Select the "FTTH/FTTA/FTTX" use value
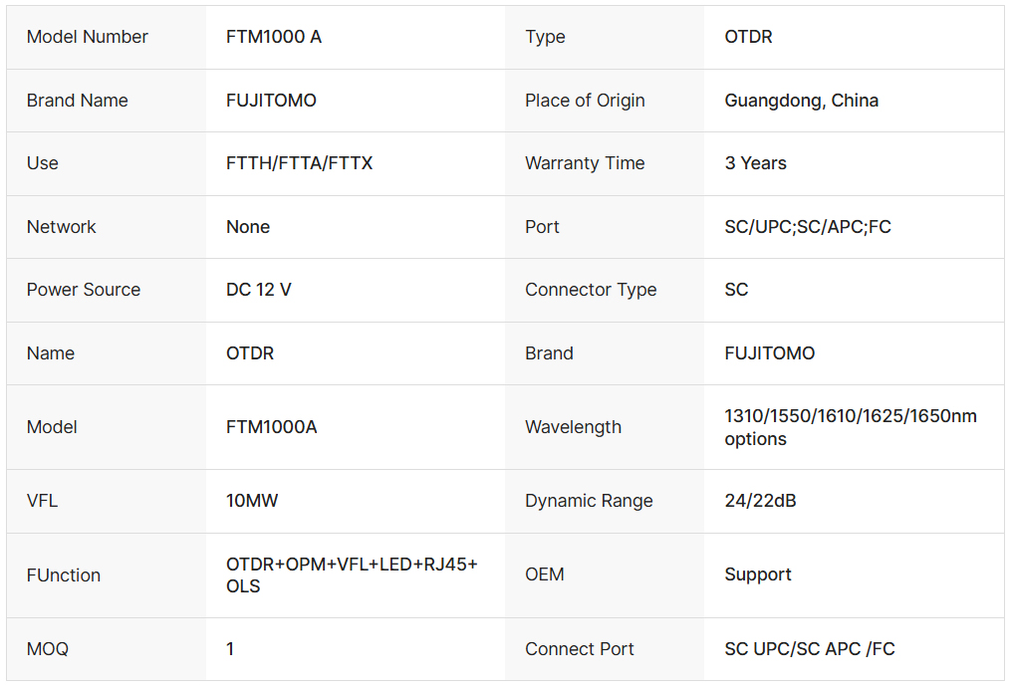Viewport: 1010px width, 686px height. [300, 163]
